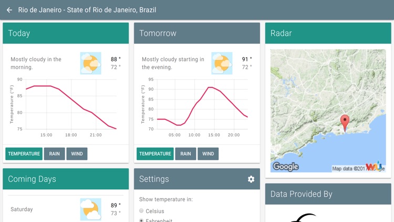
Task: Show Tomorrow's Temperature chart
Action: point(155,154)
